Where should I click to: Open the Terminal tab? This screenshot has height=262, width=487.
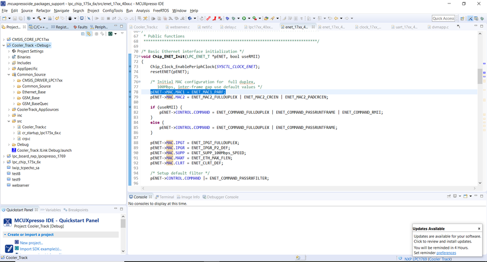coord(164,197)
